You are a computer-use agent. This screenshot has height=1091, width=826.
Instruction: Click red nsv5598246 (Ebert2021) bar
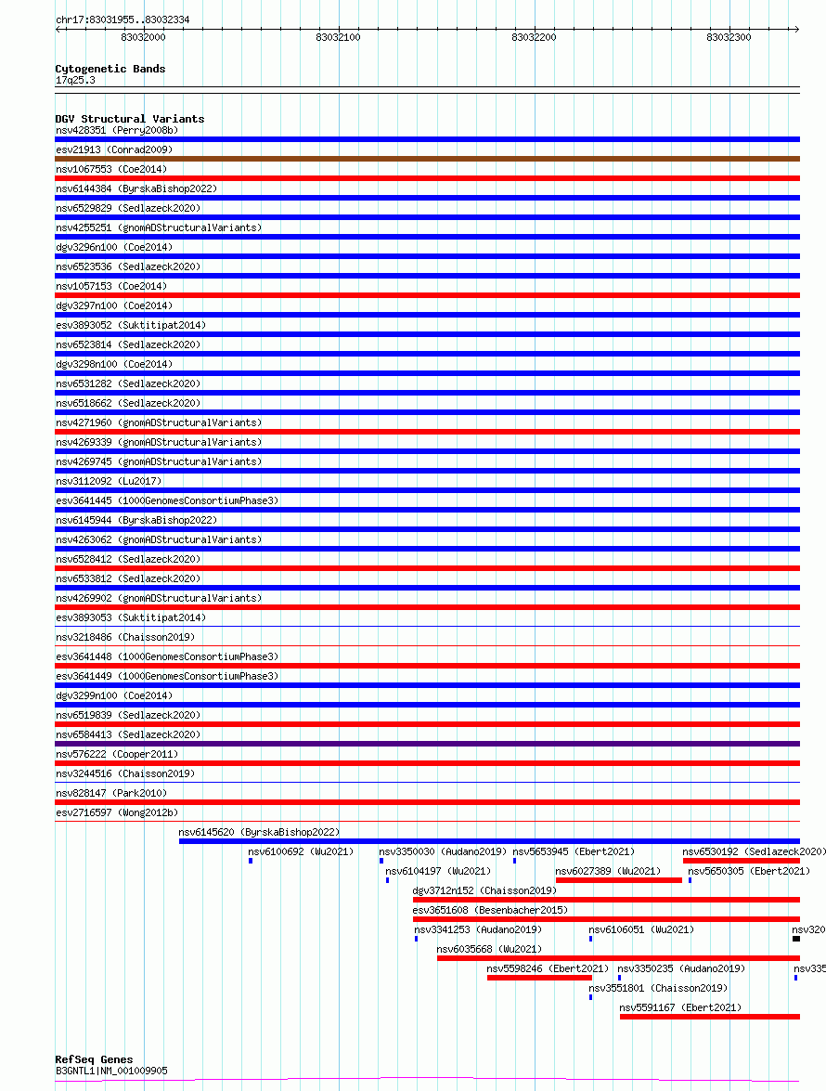[539, 978]
